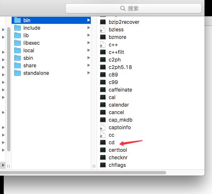This screenshot has width=212, height=194.
Task: Click the c2ph5.18 executable icon
Action: click(x=103, y=67)
